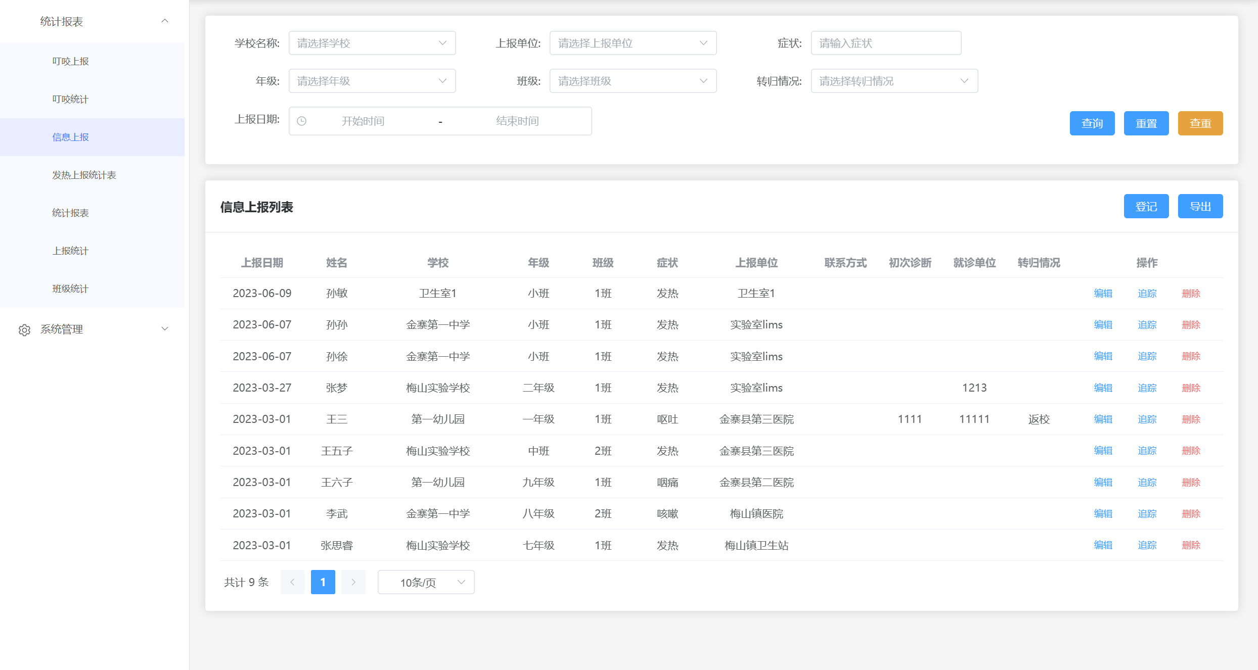The width and height of the screenshot is (1258, 670).
Task: Edit the 孙孙 row
Action: point(1103,325)
